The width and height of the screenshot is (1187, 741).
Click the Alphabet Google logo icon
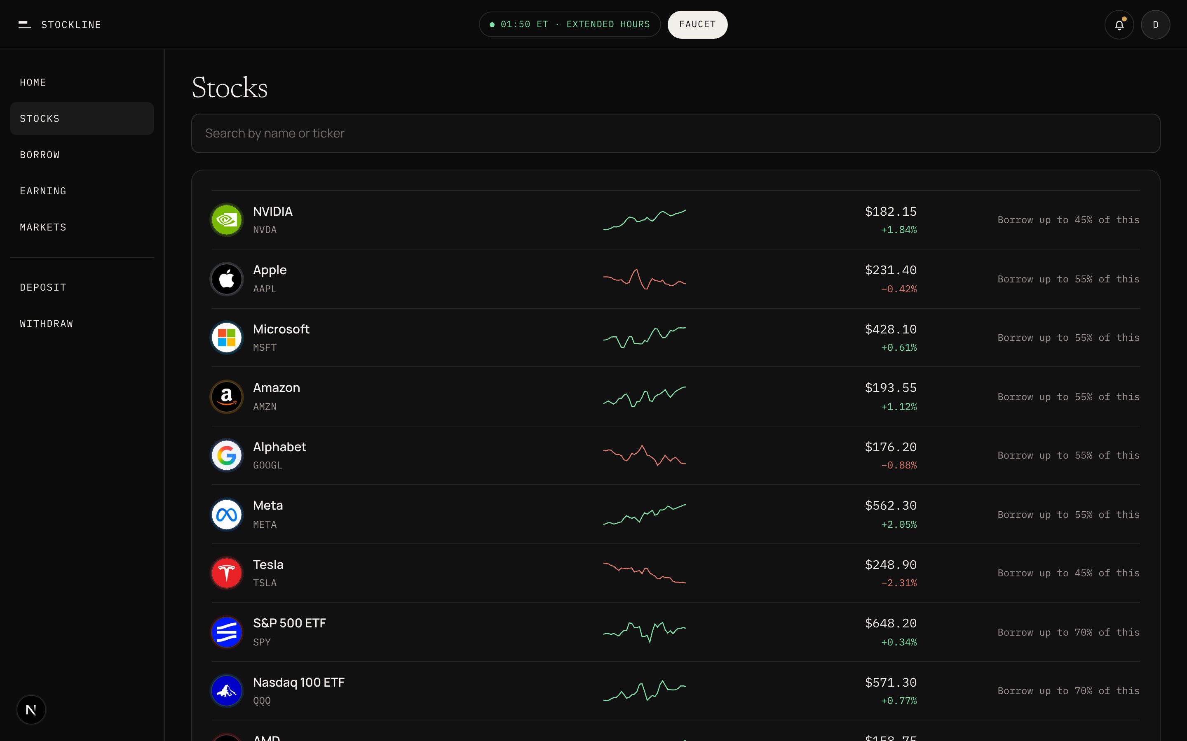click(x=227, y=455)
